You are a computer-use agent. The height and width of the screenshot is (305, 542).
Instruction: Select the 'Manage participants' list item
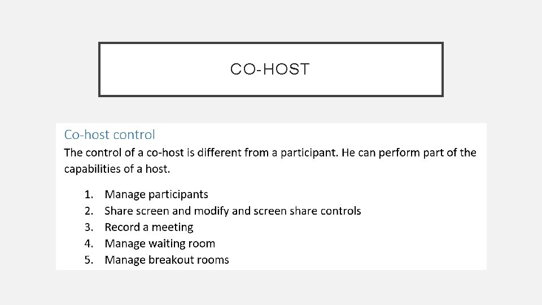[156, 194]
